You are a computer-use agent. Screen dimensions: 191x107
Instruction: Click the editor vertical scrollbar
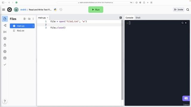[x=122, y=60]
